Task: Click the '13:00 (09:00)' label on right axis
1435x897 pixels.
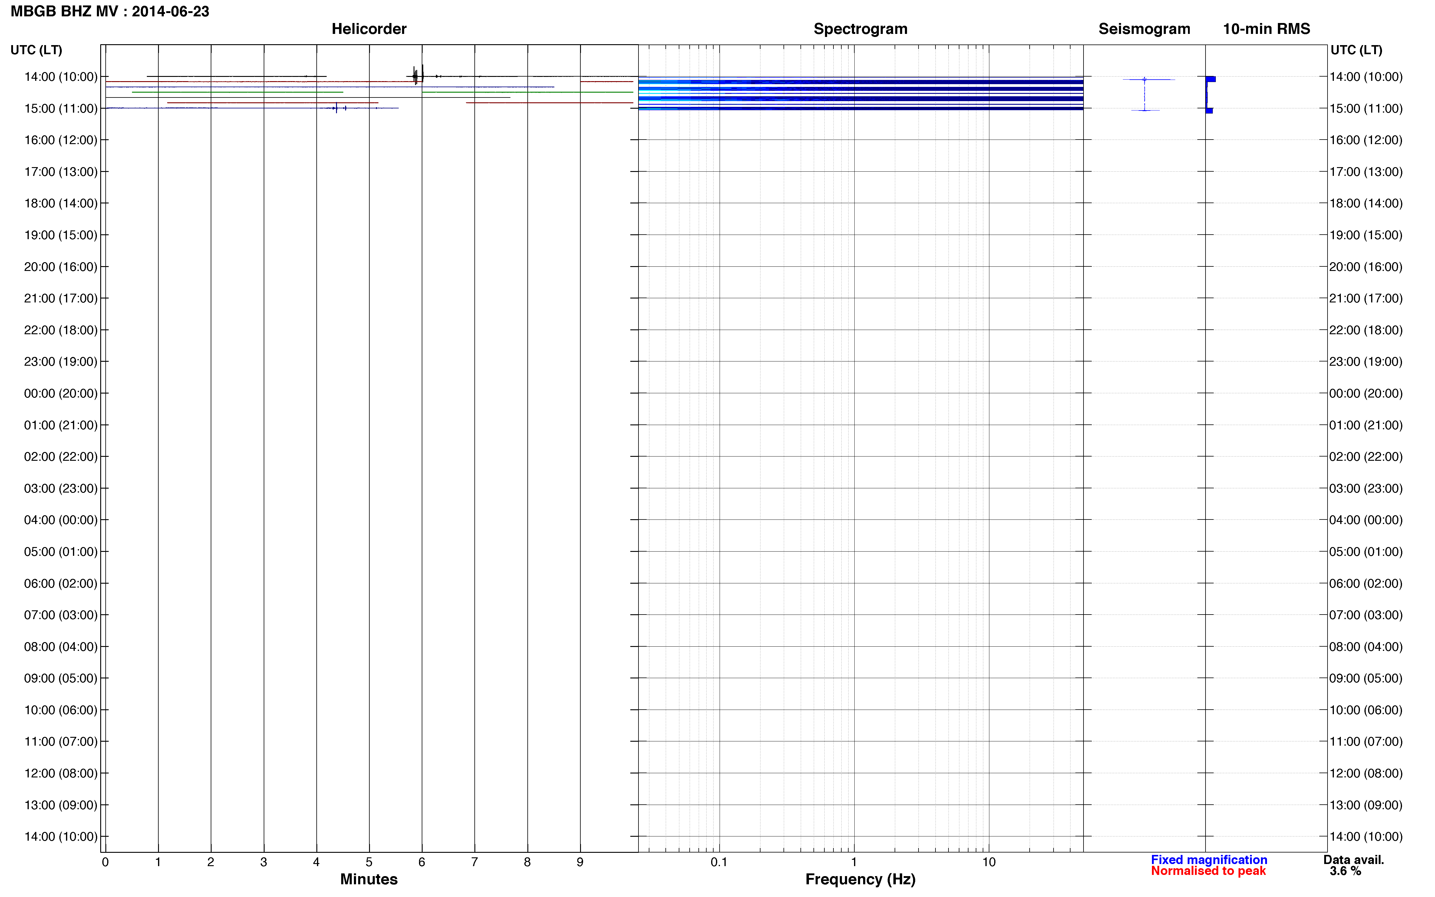Action: (x=1366, y=805)
